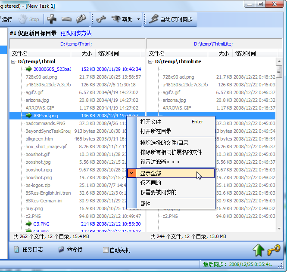Collapse the D:\temp\Thtml tree node

(x=13, y=61)
